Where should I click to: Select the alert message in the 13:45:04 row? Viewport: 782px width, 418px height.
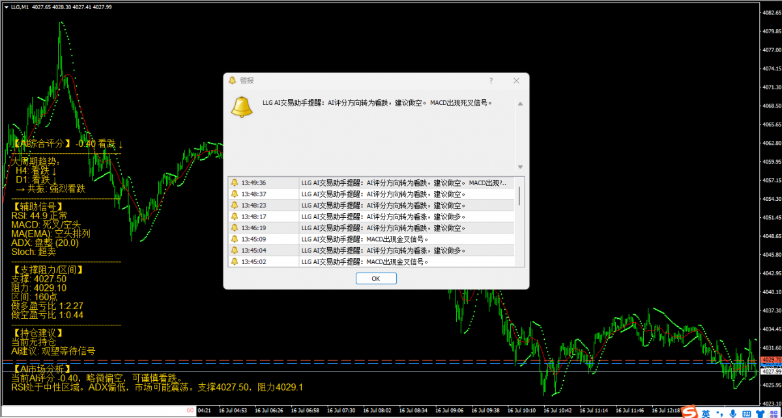click(383, 250)
